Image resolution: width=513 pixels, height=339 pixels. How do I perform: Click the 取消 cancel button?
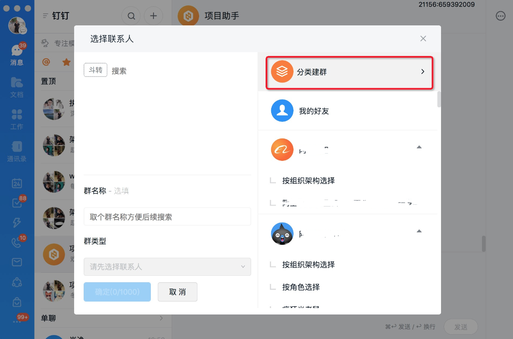[177, 292]
